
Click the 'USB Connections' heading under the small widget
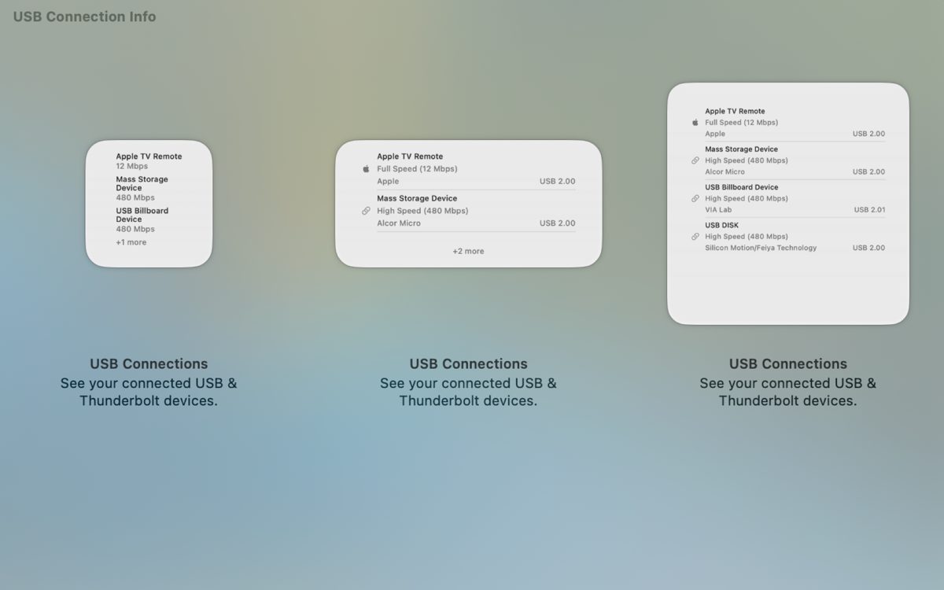pos(149,363)
